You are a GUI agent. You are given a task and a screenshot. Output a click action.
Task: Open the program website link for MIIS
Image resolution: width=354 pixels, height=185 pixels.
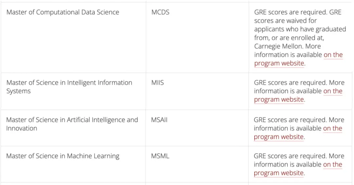coord(279,100)
